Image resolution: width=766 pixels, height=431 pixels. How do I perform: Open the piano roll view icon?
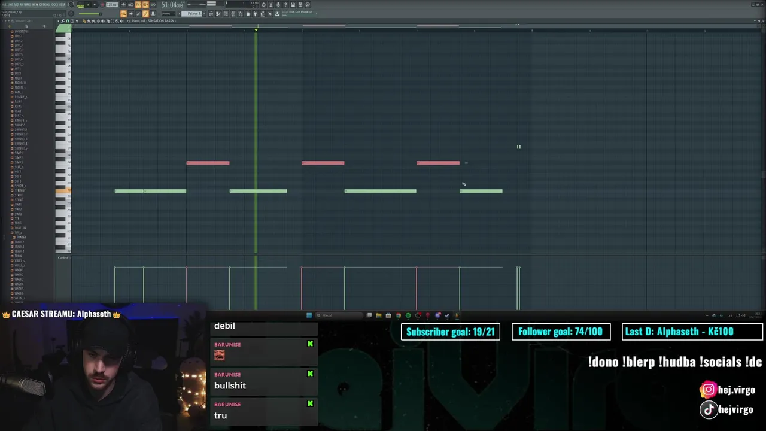(218, 13)
